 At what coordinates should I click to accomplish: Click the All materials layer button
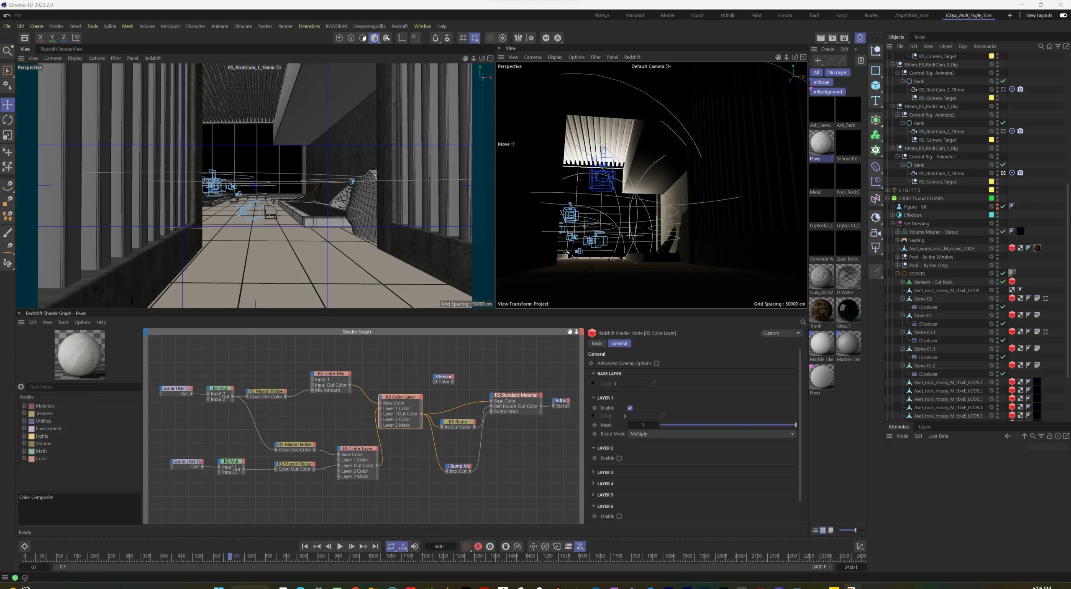pyautogui.click(x=816, y=73)
